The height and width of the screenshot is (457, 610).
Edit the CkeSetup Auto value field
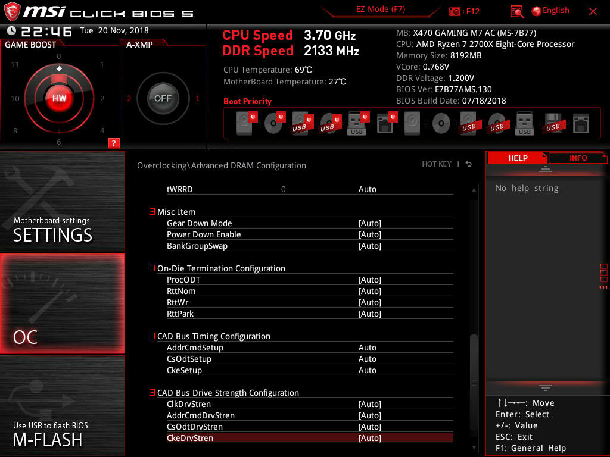(367, 370)
